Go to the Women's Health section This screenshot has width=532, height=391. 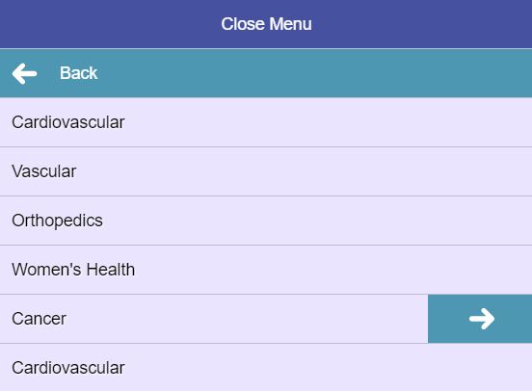tap(266, 270)
